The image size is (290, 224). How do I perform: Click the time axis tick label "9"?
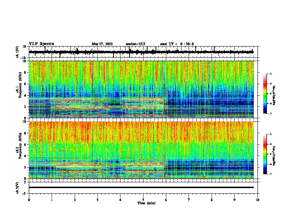point(234,200)
